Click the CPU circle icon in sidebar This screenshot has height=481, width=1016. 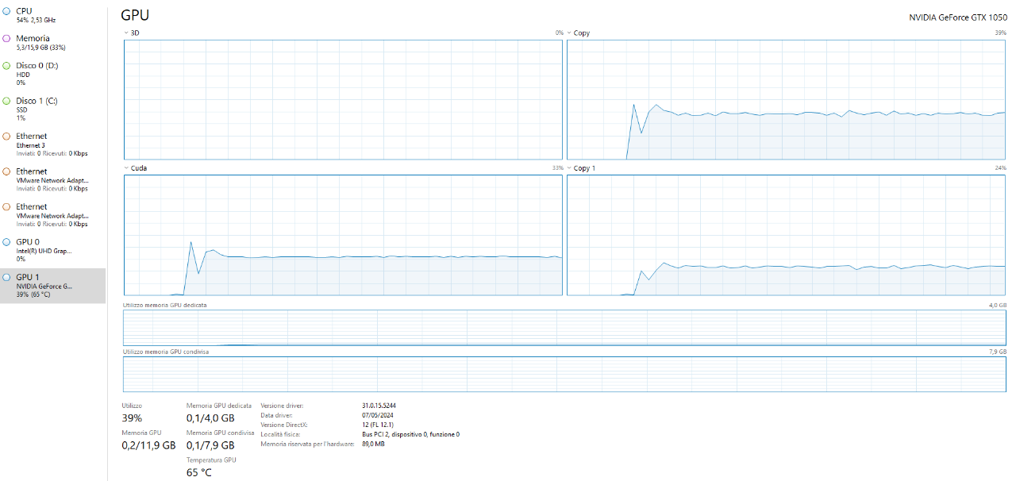click(x=7, y=11)
